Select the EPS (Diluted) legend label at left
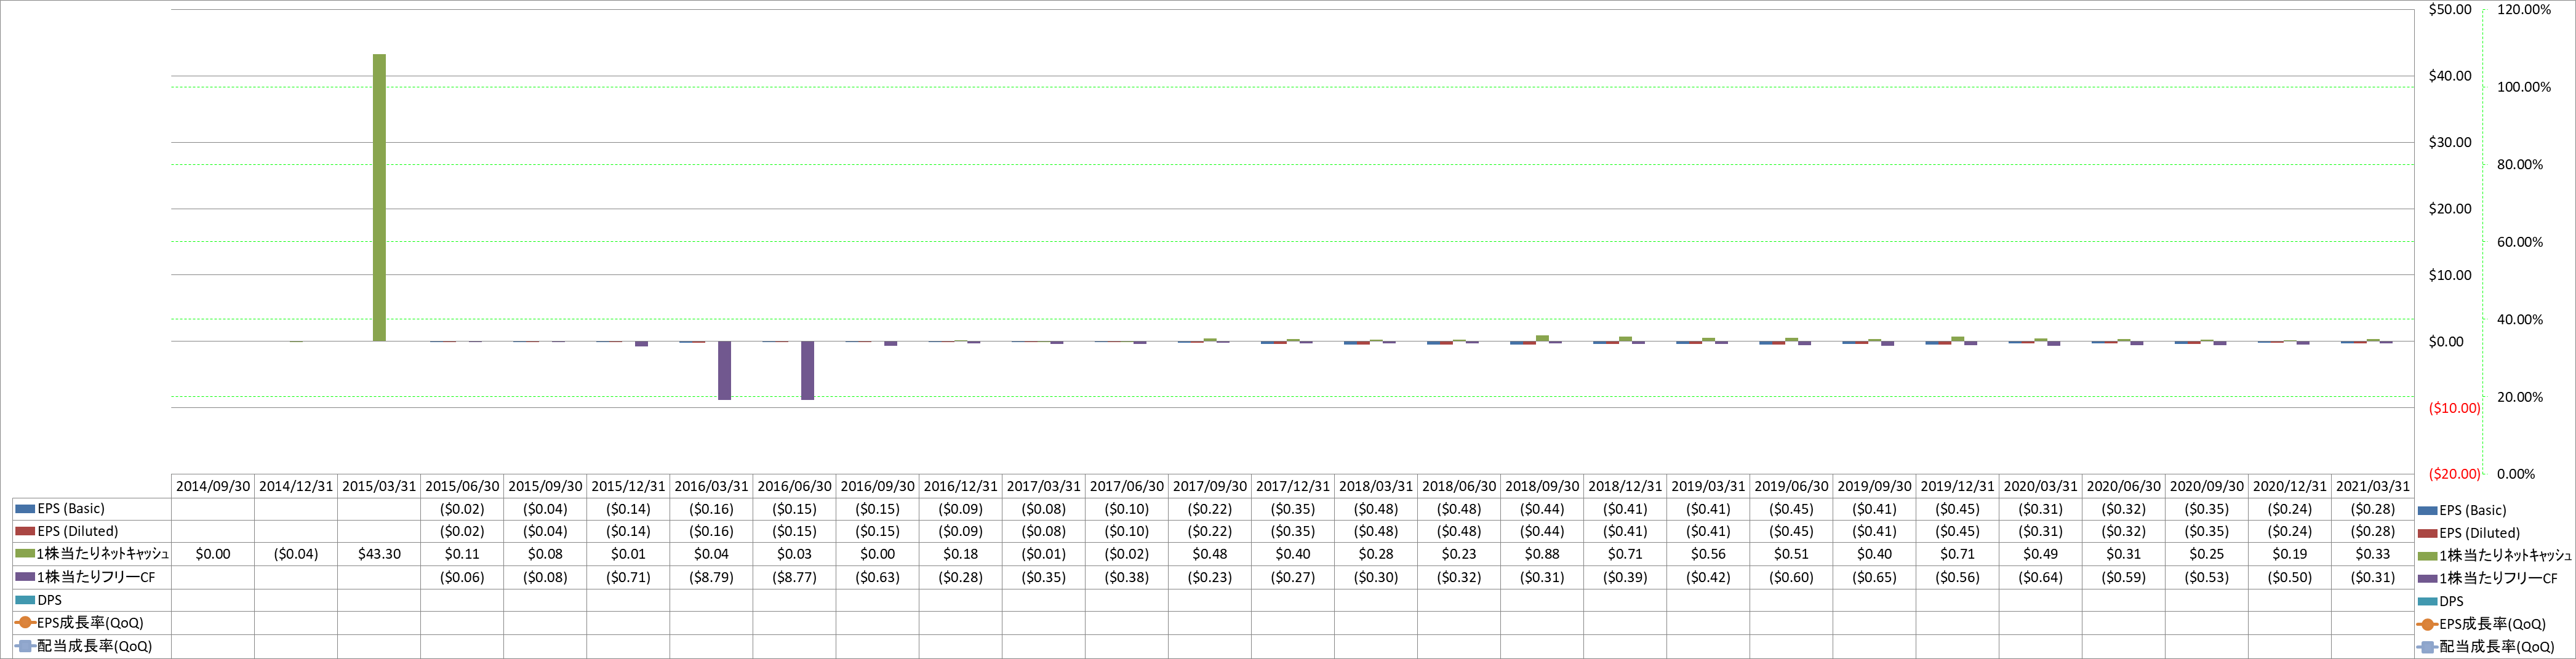This screenshot has height=659, width=2576. coord(78,532)
